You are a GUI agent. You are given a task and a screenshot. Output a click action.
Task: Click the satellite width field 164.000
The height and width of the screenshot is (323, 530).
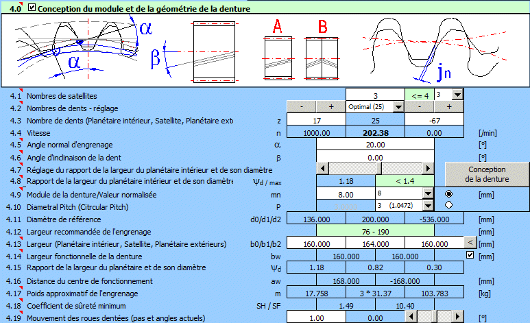pos(375,244)
